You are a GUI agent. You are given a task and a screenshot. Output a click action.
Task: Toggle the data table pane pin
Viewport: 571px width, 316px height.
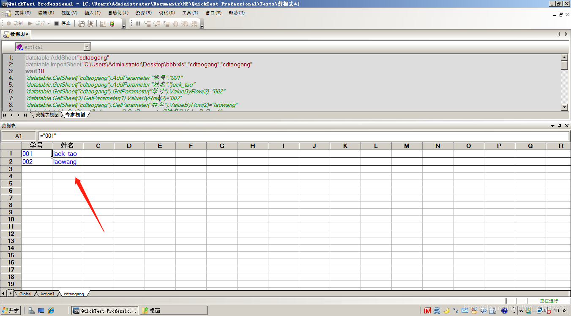pos(560,126)
